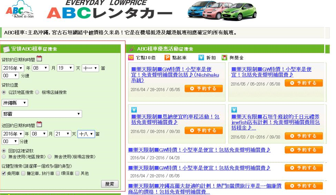Open the return year 2016 dropdown
Screen dimensions: 336x195
tap(12, 134)
